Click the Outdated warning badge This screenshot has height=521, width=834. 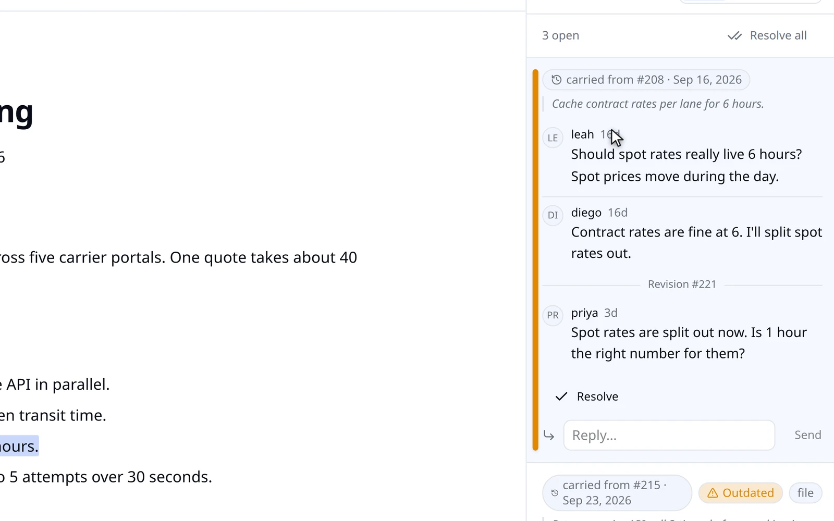click(x=741, y=493)
